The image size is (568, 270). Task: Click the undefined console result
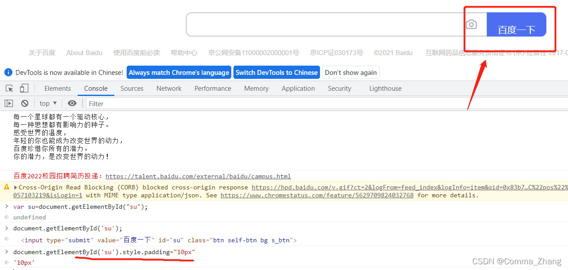[30, 217]
